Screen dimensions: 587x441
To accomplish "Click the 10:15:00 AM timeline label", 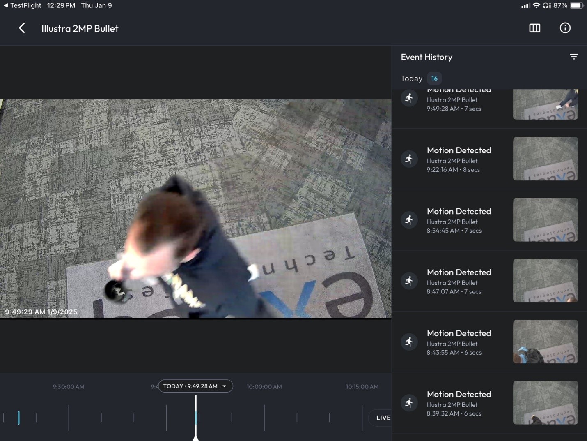I will pyautogui.click(x=362, y=387).
